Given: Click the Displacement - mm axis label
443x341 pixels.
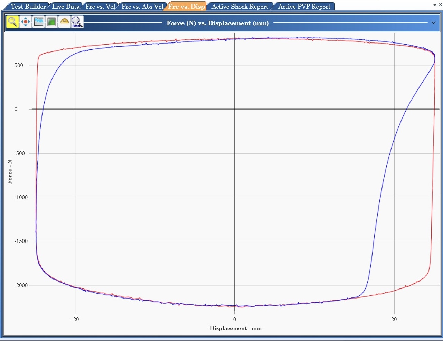Looking at the screenshot, I should coord(236,328).
